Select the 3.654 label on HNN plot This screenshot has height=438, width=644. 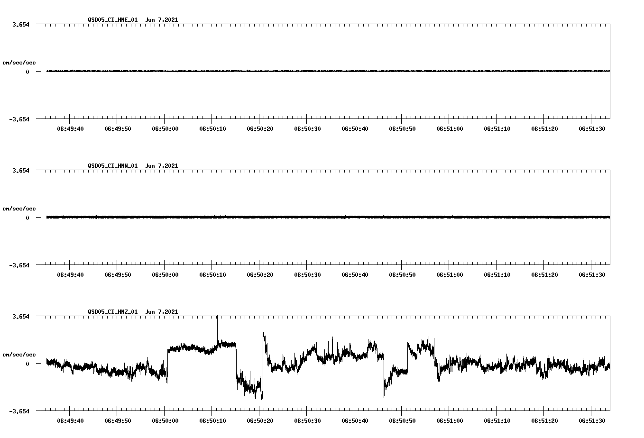[21, 170]
